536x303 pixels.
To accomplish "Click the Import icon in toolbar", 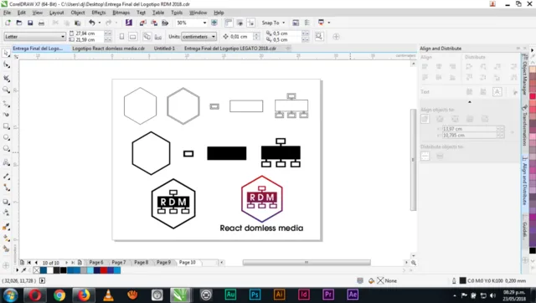I will pyautogui.click(x=142, y=23).
